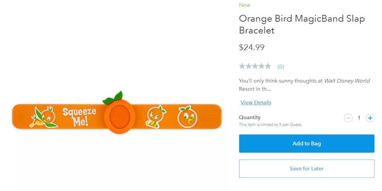Click the round Orange Bird face graphic

pos(187,117)
